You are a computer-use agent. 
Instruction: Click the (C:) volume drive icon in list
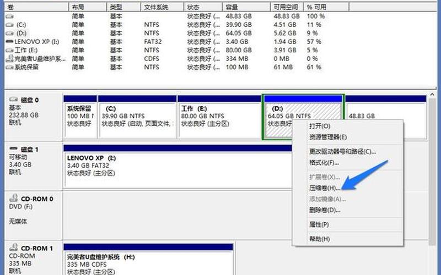9,25
